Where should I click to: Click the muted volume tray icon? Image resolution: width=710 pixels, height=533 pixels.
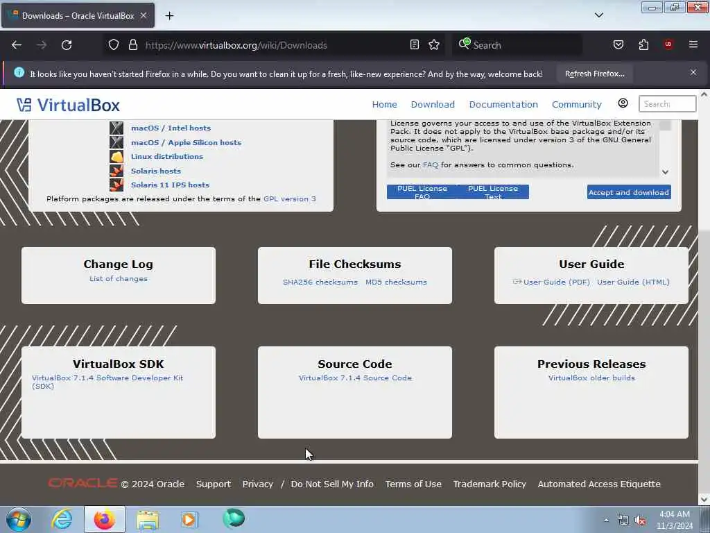coord(640,521)
